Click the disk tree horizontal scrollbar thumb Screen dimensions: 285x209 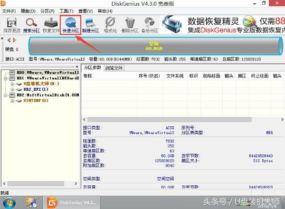pos(36,184)
